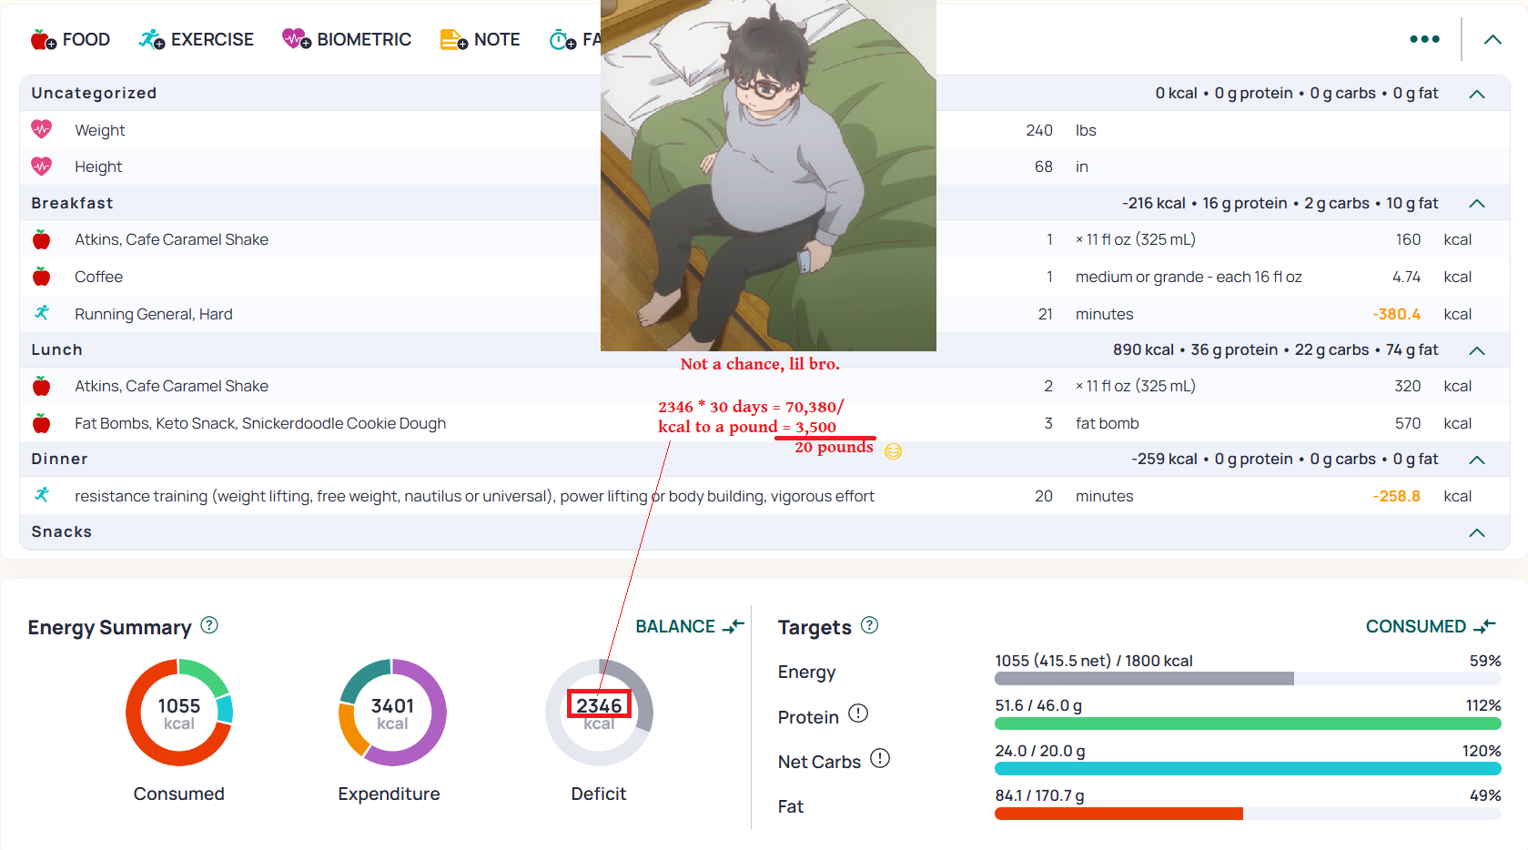Click the Add Biometric heart icon
The height and width of the screenshot is (850, 1528).
click(297, 40)
